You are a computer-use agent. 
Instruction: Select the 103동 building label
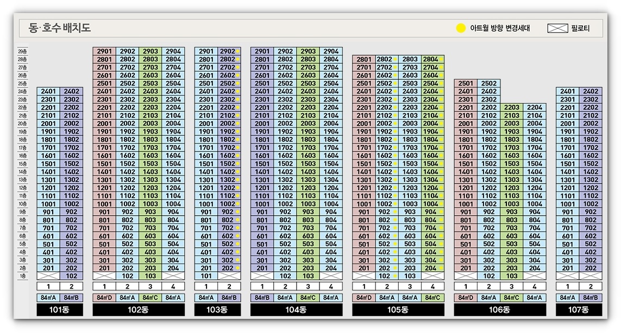[217, 310]
